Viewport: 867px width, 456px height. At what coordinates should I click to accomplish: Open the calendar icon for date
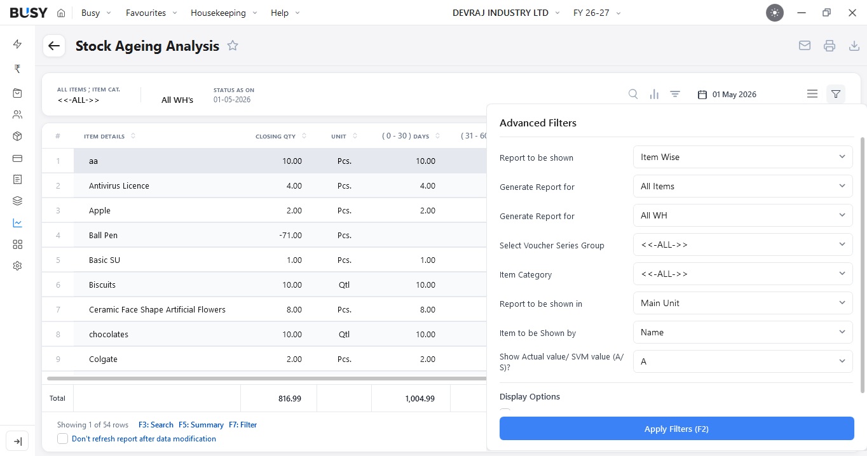[x=702, y=95]
